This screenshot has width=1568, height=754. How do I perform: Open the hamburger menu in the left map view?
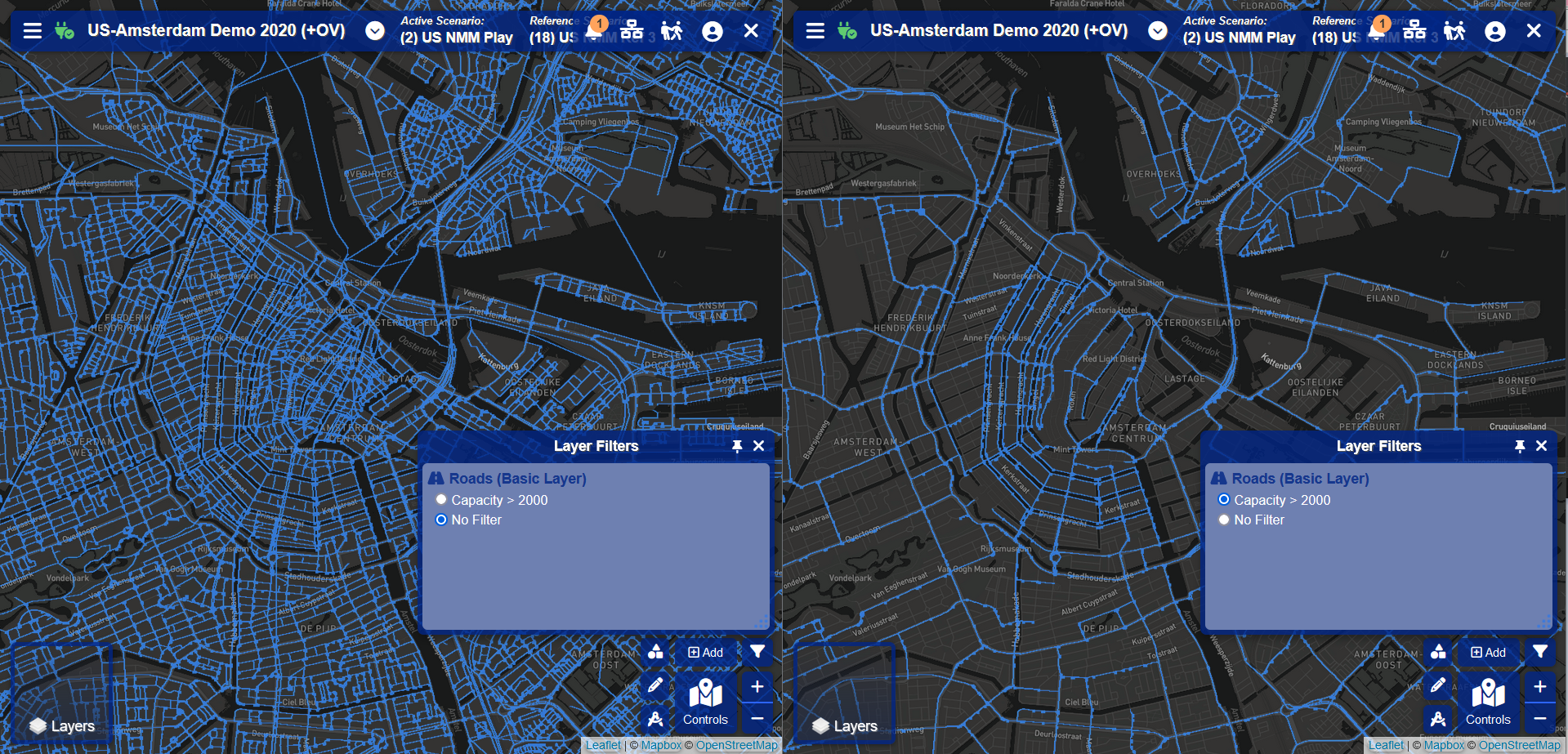click(33, 31)
